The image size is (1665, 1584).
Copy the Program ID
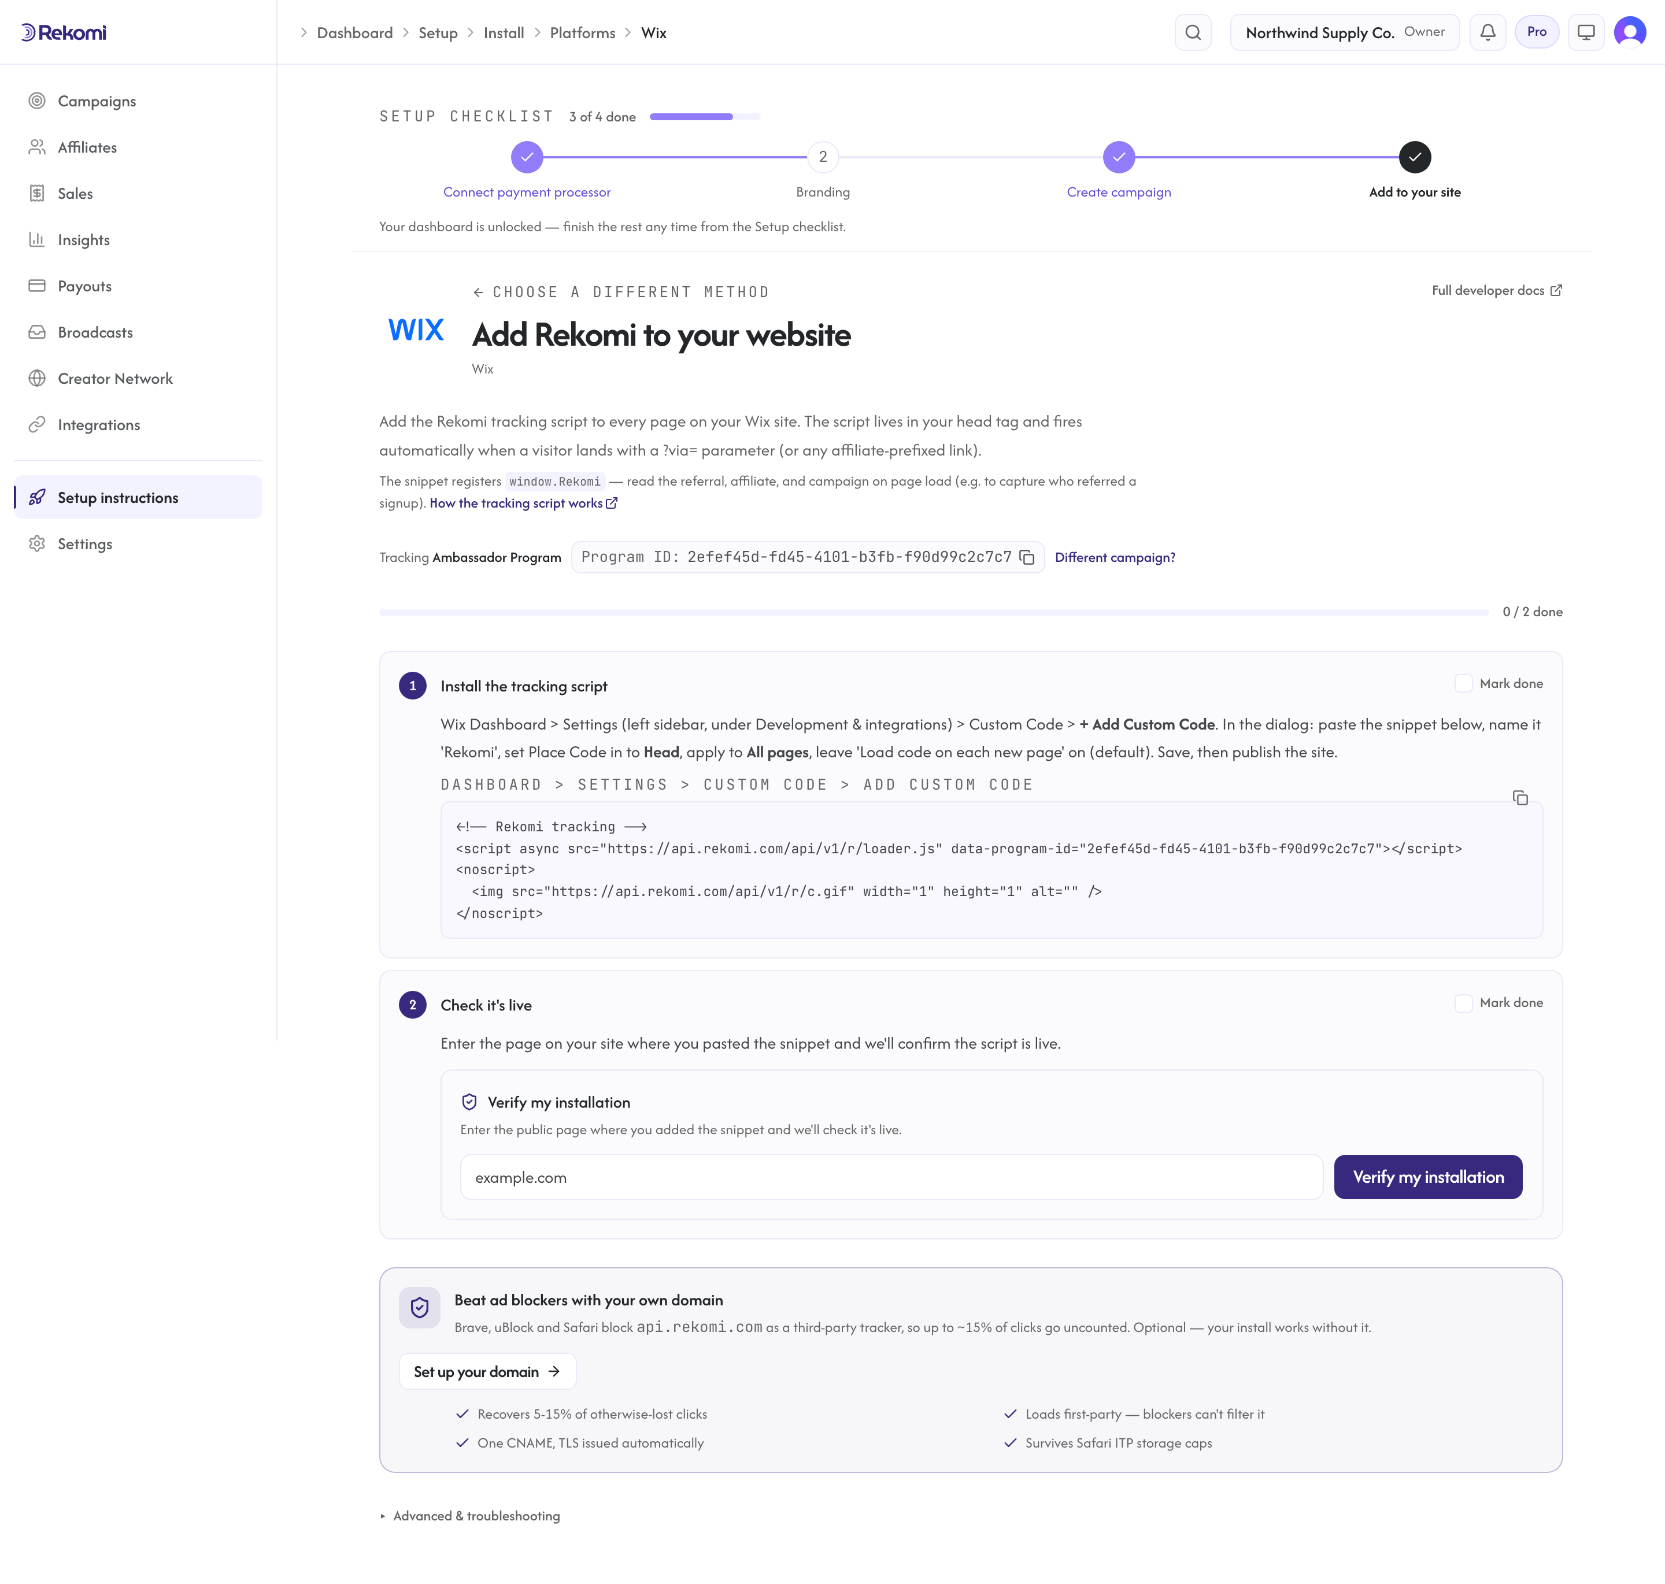pos(1027,557)
